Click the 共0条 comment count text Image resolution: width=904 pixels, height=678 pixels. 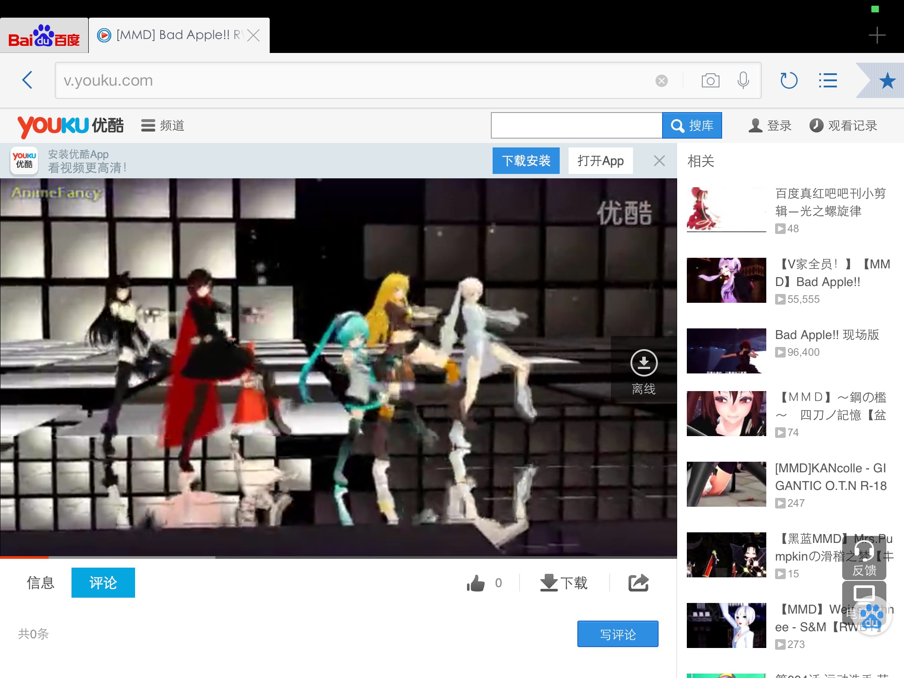[x=33, y=634]
